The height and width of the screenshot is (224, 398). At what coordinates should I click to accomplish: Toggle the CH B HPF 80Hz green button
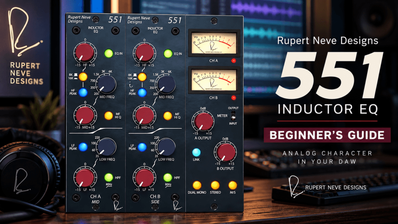click(168, 177)
